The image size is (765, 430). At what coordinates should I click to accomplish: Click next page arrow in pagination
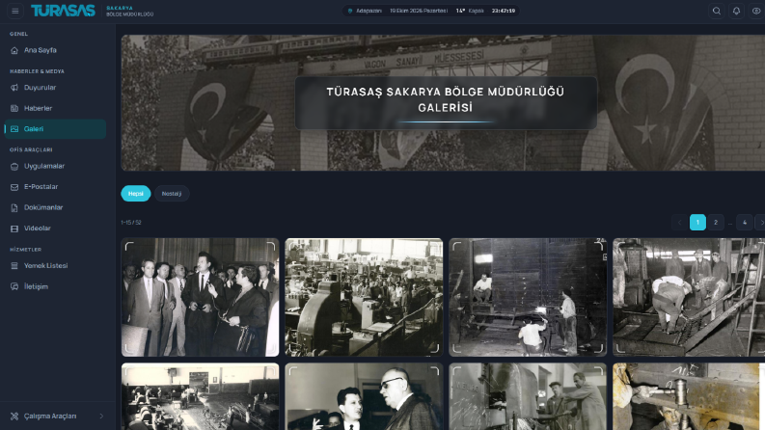761,223
